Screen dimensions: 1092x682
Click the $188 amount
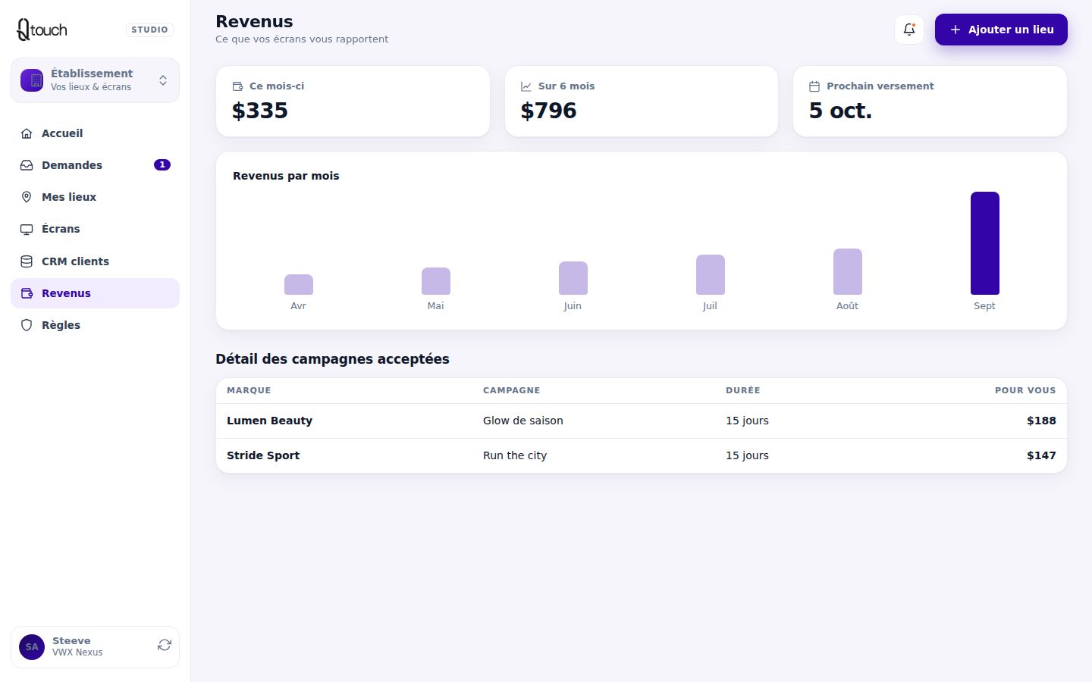click(x=1041, y=421)
